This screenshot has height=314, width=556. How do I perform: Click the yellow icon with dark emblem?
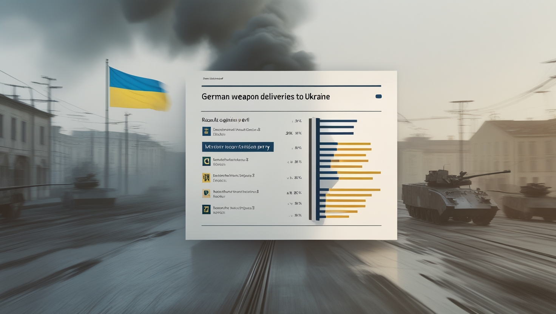(206, 177)
